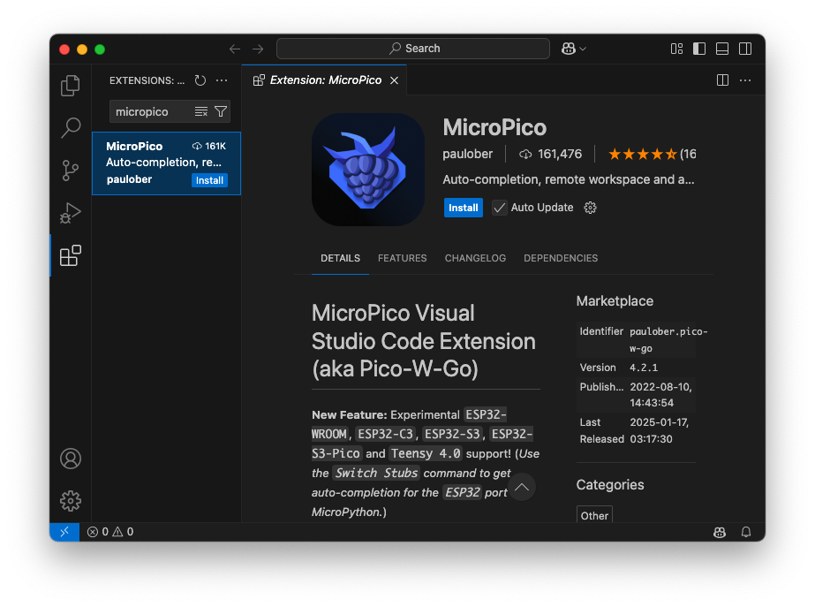Open the paulober publisher link
Image resolution: width=815 pixels, height=607 pixels.
467,154
